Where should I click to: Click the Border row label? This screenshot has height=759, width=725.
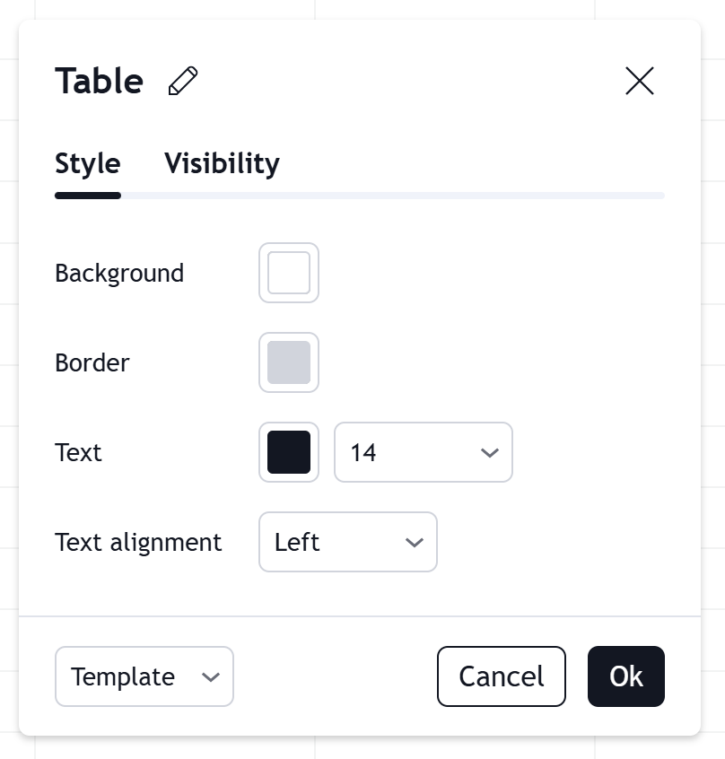(x=92, y=362)
